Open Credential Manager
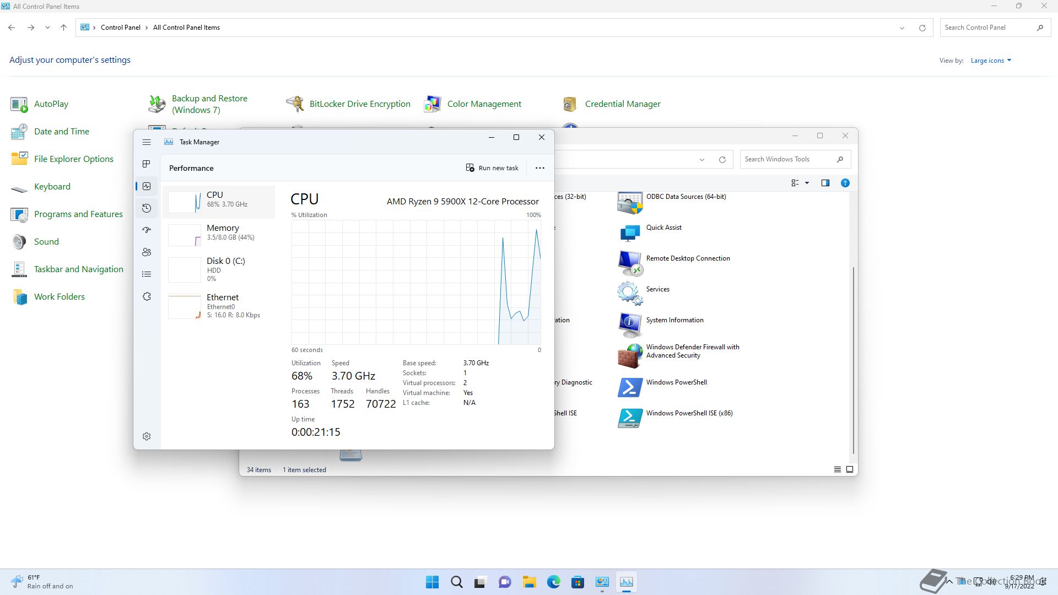This screenshot has width=1058, height=595. coord(611,104)
